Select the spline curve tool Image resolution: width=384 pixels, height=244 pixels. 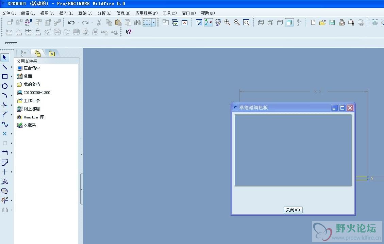click(5, 124)
